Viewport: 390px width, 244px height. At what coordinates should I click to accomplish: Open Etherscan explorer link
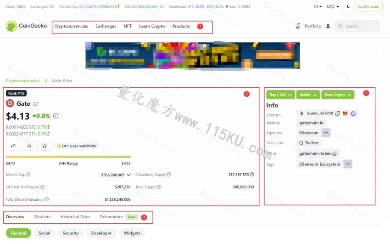click(309, 133)
